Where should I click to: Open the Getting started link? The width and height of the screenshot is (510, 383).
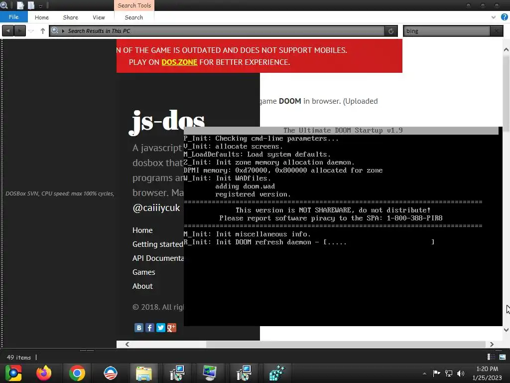click(x=158, y=244)
